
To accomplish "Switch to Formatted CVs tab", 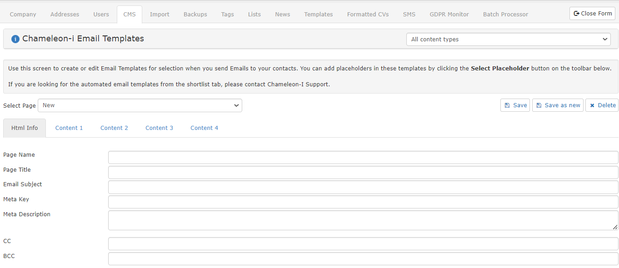I will click(368, 15).
